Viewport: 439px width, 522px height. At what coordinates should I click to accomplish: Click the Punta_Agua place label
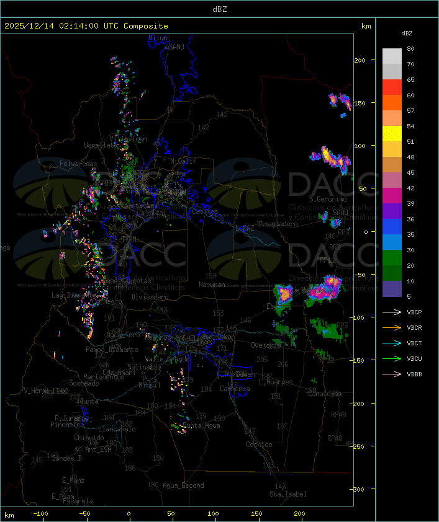point(201,425)
